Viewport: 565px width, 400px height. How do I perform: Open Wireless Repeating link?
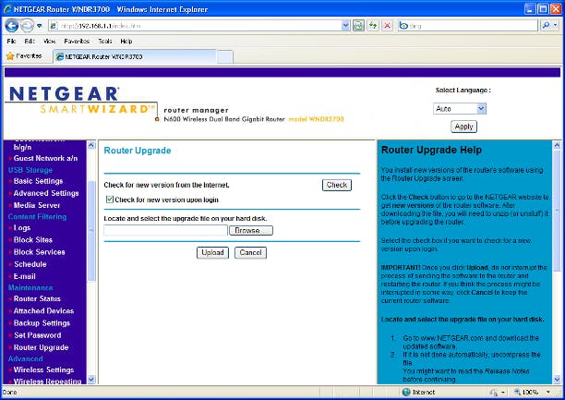click(47, 382)
